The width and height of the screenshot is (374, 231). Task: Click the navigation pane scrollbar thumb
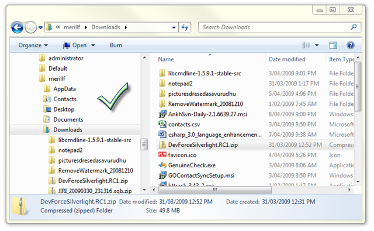coord(144,144)
